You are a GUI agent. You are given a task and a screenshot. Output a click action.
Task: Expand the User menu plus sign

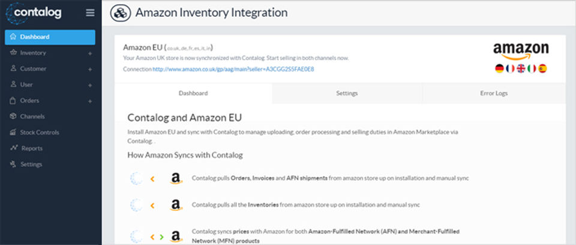pos(90,85)
